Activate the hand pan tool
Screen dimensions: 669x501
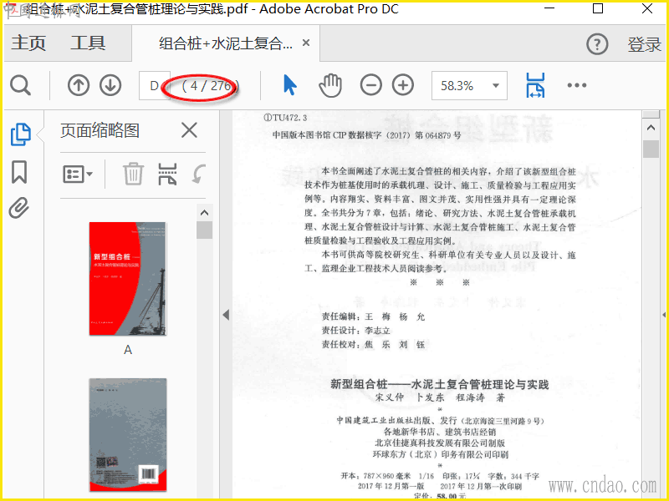click(330, 85)
